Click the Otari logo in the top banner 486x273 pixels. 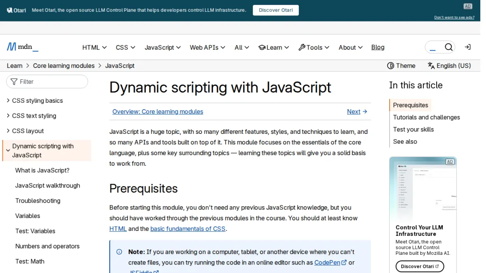(17, 10)
